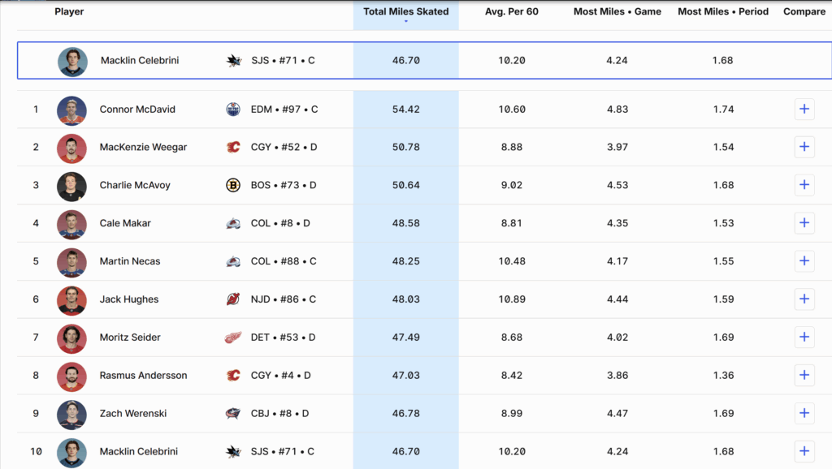The image size is (832, 469).
Task: Sort table by Avg. Per 60 header
Action: [511, 12]
